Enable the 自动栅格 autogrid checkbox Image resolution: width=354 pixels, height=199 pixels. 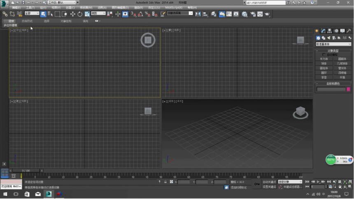(x=324, y=55)
